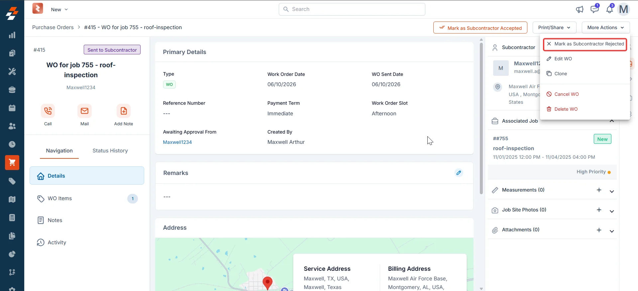Expand the Job Site Photos chevron
The image size is (638, 291).
pos(612,211)
